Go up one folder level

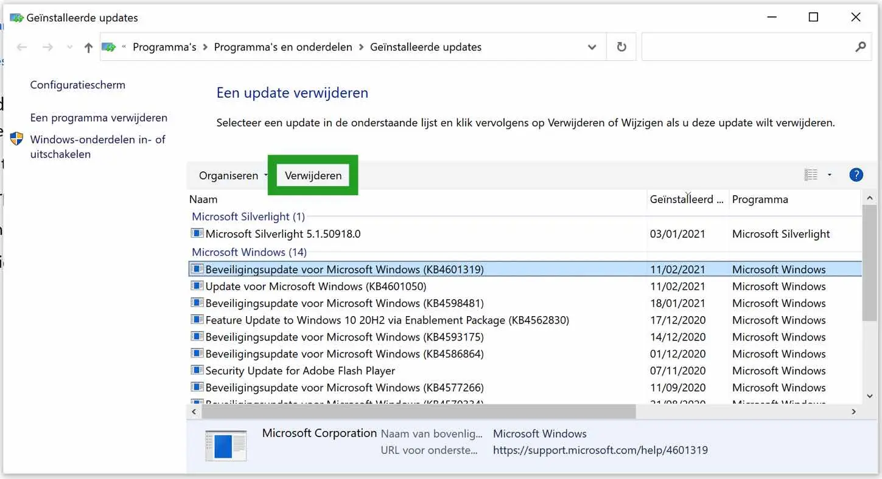(88, 47)
